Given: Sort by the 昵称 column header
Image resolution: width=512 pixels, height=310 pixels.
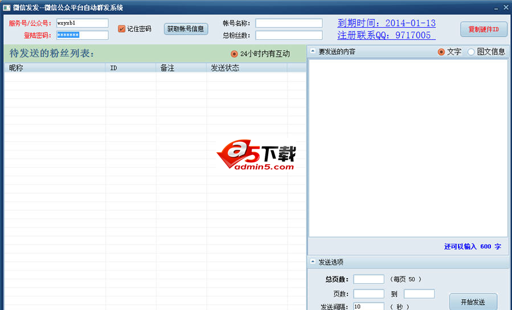Looking at the screenshot, I should coord(55,68).
